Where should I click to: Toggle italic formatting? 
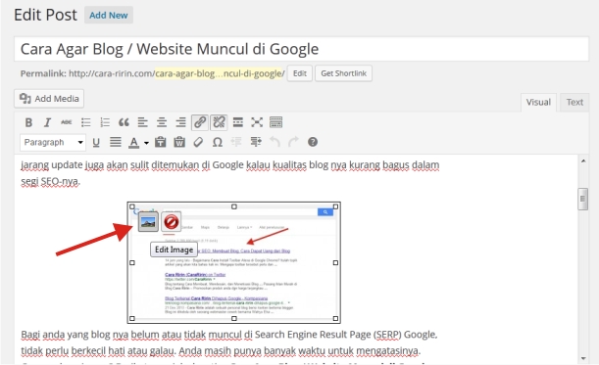pyautogui.click(x=47, y=122)
